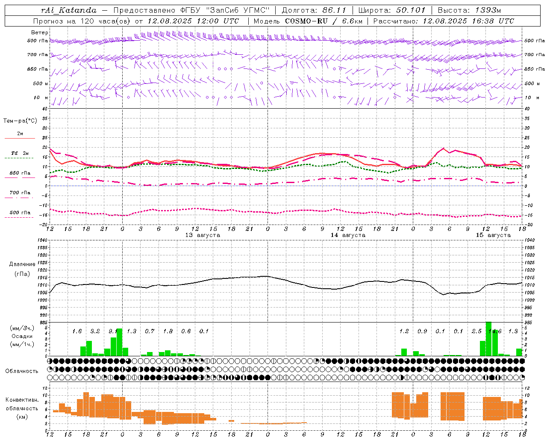Select the Тем-ра(°C) axis title
This screenshot has height=438, width=547.
(x=20, y=121)
